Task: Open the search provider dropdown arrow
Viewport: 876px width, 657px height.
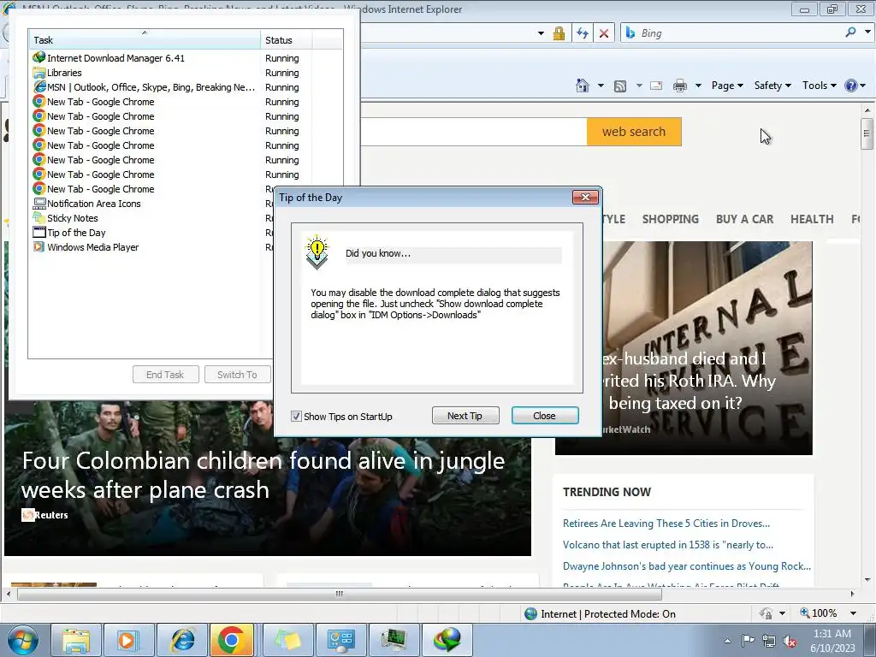Action: [867, 33]
